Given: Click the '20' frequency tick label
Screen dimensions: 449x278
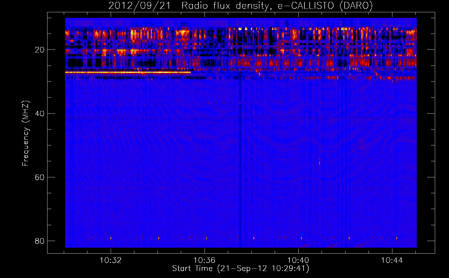Looking at the screenshot, I should pos(40,50).
